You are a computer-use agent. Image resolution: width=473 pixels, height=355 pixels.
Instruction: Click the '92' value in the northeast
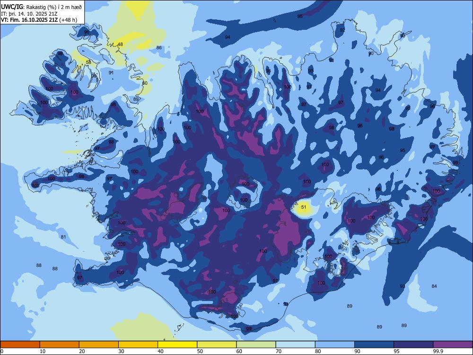(x=342, y=30)
